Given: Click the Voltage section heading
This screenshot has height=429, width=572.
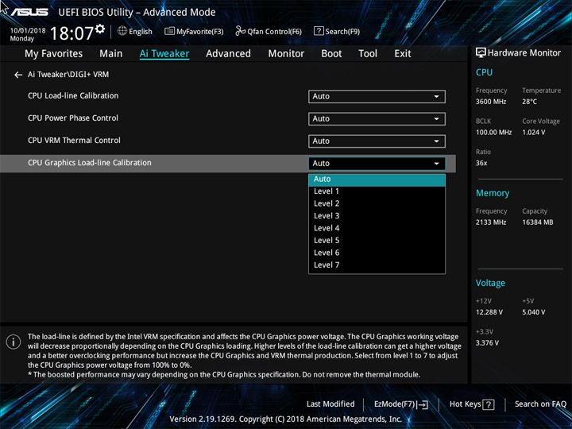Looking at the screenshot, I should click(490, 283).
